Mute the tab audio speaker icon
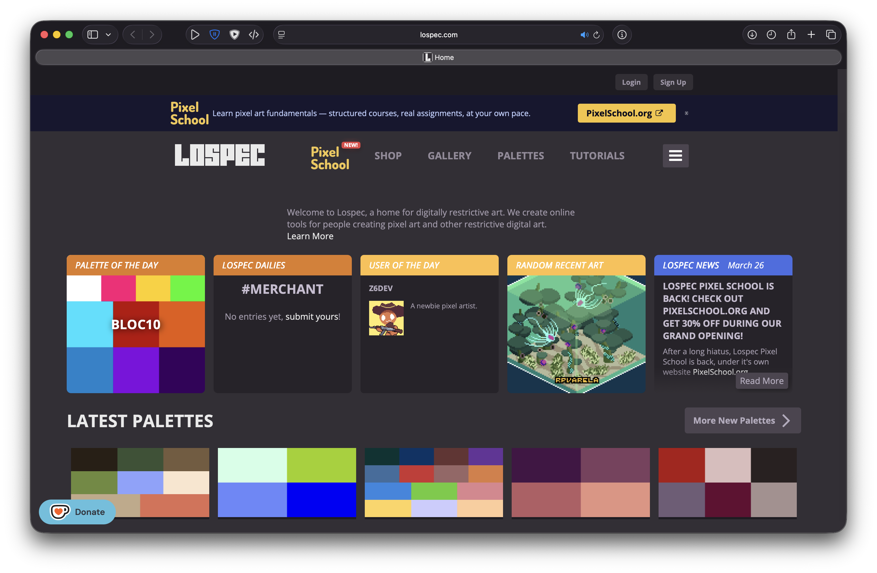This screenshot has width=877, height=573. (584, 35)
